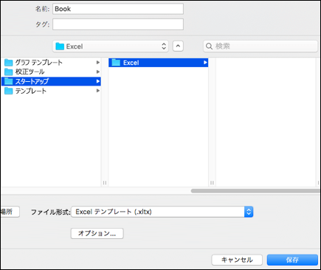The height and width of the screenshot is (270, 321).
Task: Click the オプション... button
Action: pyautogui.click(x=97, y=233)
